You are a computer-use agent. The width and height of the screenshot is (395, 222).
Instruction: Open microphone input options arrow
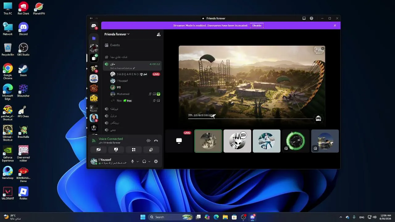pyautogui.click(x=138, y=161)
